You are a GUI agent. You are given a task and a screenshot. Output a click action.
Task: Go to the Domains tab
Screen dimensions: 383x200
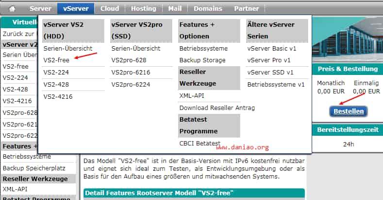(x=208, y=8)
